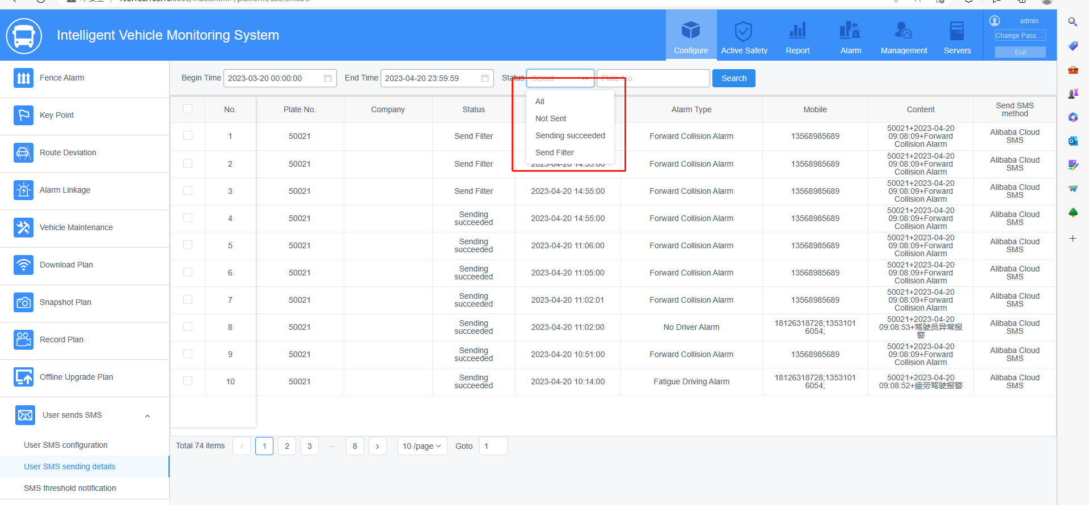The image size is (1089, 505).
Task: Choose 'Send Filter' status option
Action: tap(570, 152)
